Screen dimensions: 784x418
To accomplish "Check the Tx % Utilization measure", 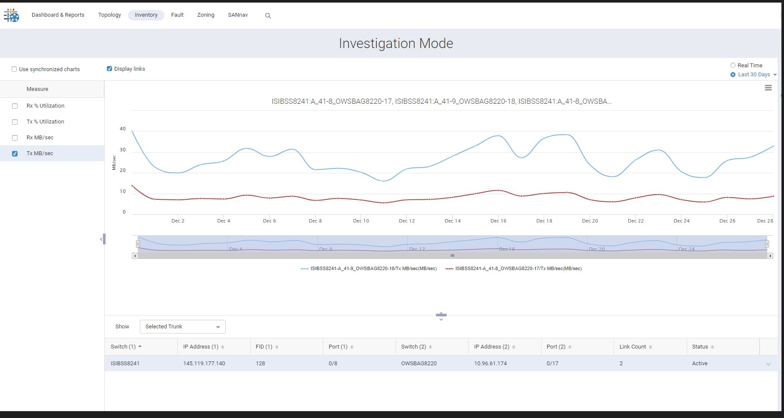I will pyautogui.click(x=15, y=122).
